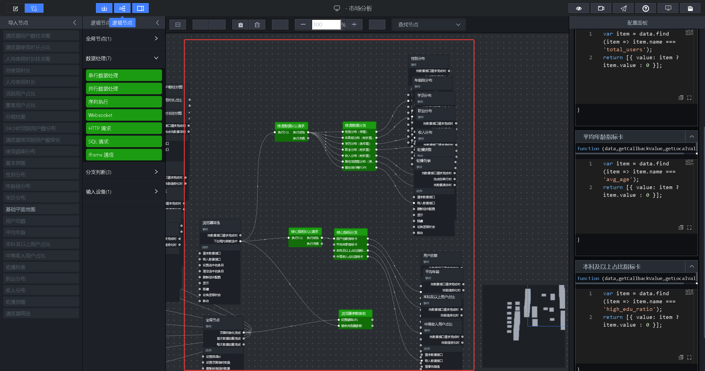
Task: Open the edit mode pencil icon
Action: [16, 9]
